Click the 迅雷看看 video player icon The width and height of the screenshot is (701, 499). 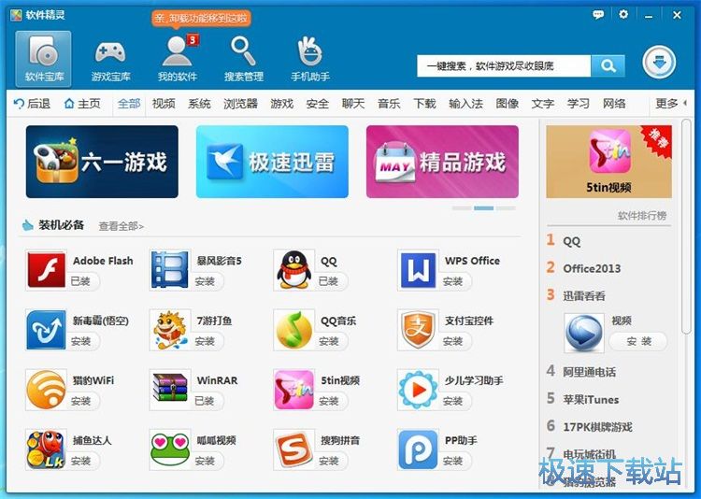(584, 333)
